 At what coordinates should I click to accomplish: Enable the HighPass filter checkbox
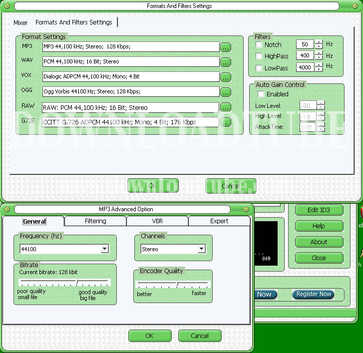tap(259, 56)
